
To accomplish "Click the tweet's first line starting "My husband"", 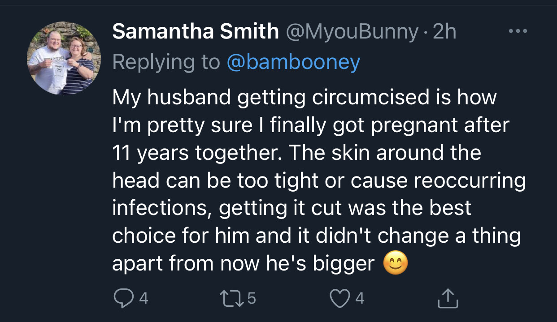I will coord(304,97).
